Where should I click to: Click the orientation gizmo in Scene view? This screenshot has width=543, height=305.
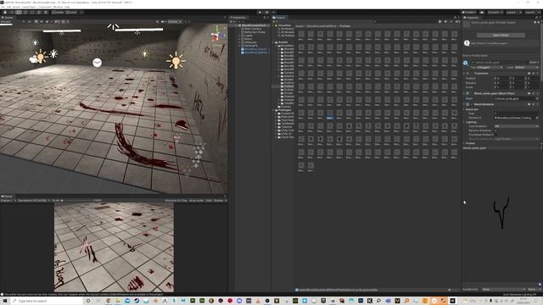pos(217,34)
